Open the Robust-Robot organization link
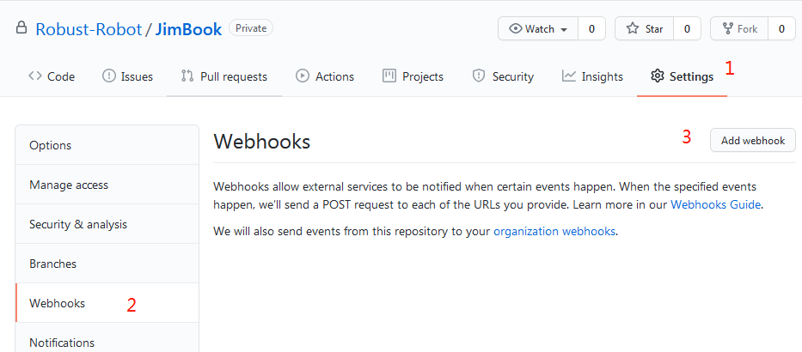Image resolution: width=802 pixels, height=352 pixels. pos(89,29)
